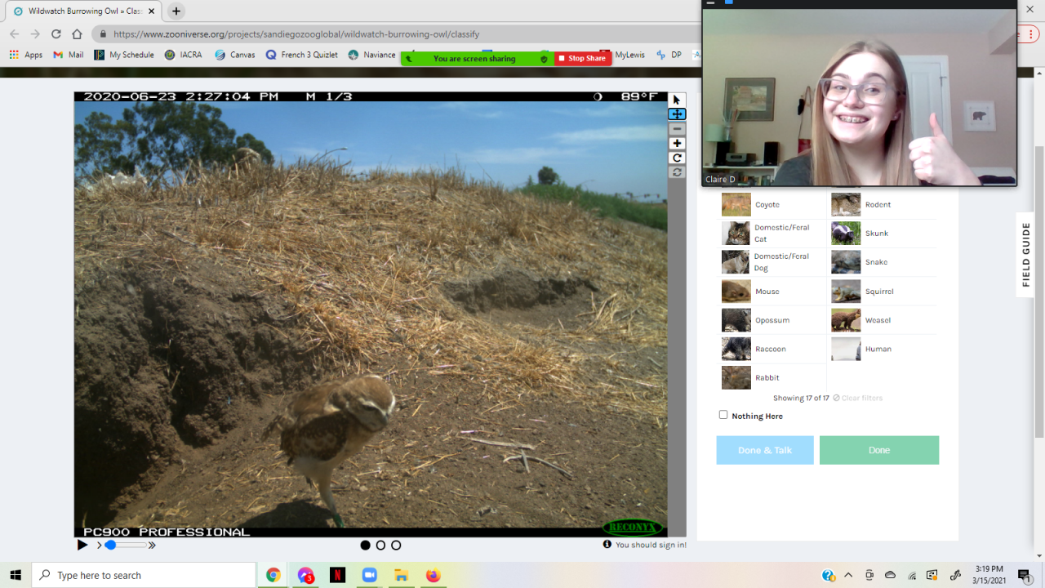Open Zoom from the taskbar
This screenshot has width=1045, height=588.
pyautogui.click(x=369, y=575)
